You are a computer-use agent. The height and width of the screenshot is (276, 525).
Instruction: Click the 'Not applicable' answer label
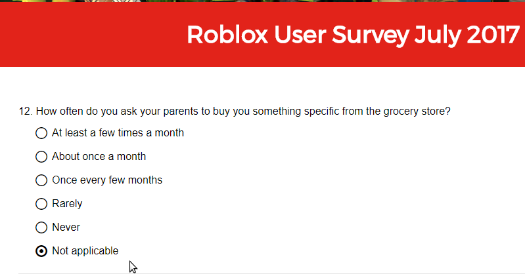coord(85,251)
